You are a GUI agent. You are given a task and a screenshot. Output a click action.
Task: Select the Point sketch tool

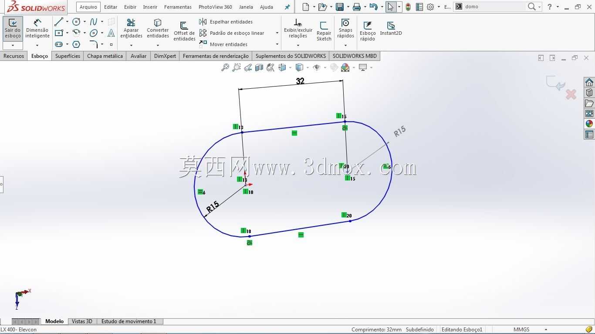point(111,44)
